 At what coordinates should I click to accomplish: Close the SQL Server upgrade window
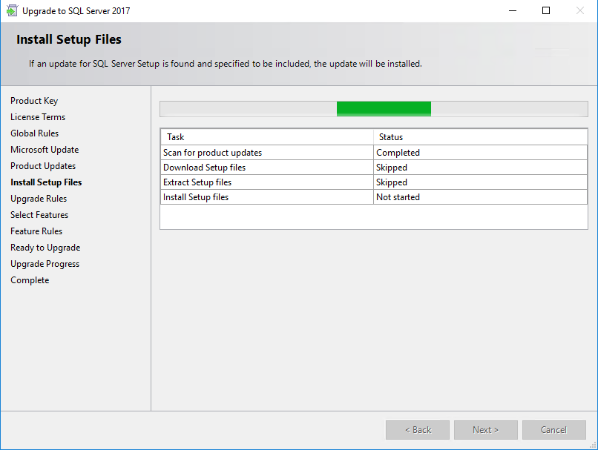pyautogui.click(x=580, y=10)
